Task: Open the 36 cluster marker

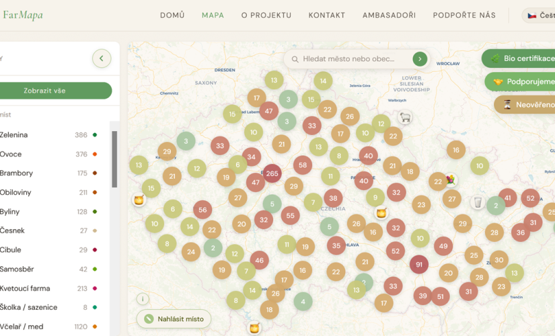Action: [521, 233]
